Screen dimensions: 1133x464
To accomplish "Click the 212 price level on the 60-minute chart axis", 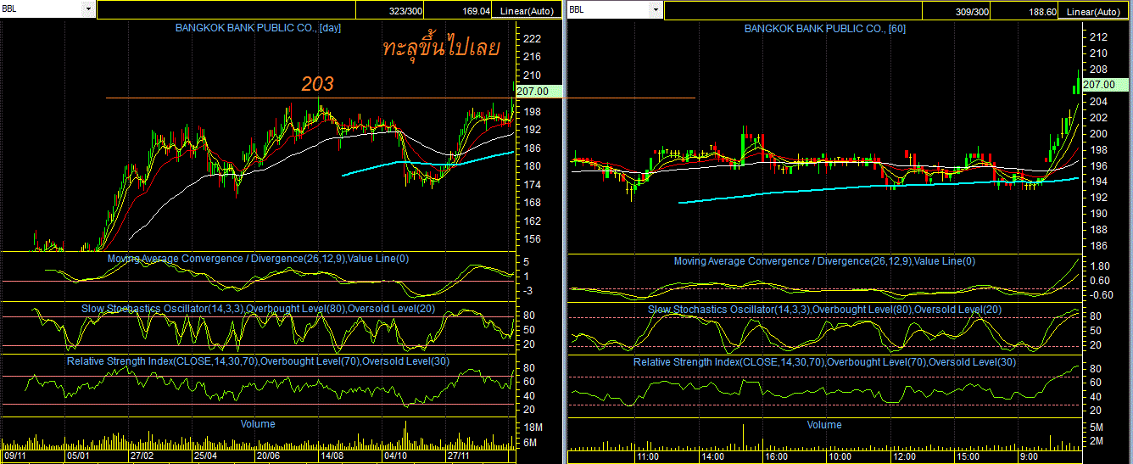I will 1097,37.
